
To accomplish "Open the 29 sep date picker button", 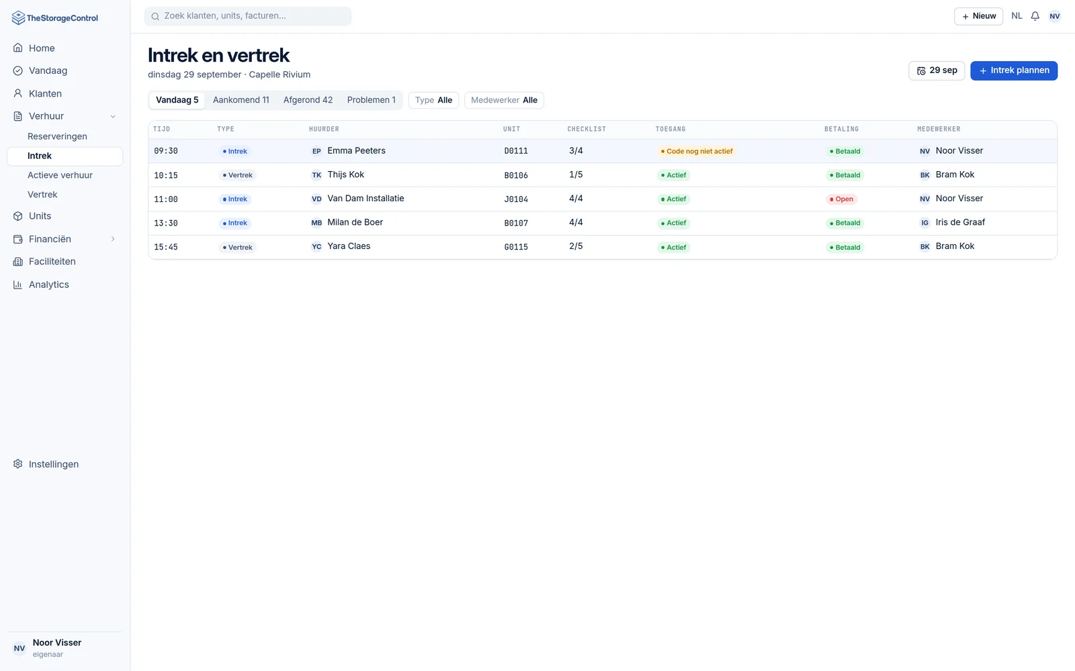I will click(x=937, y=70).
